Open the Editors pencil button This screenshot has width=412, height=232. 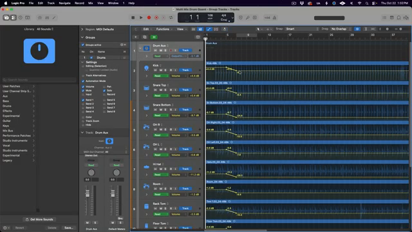coord(54,17)
